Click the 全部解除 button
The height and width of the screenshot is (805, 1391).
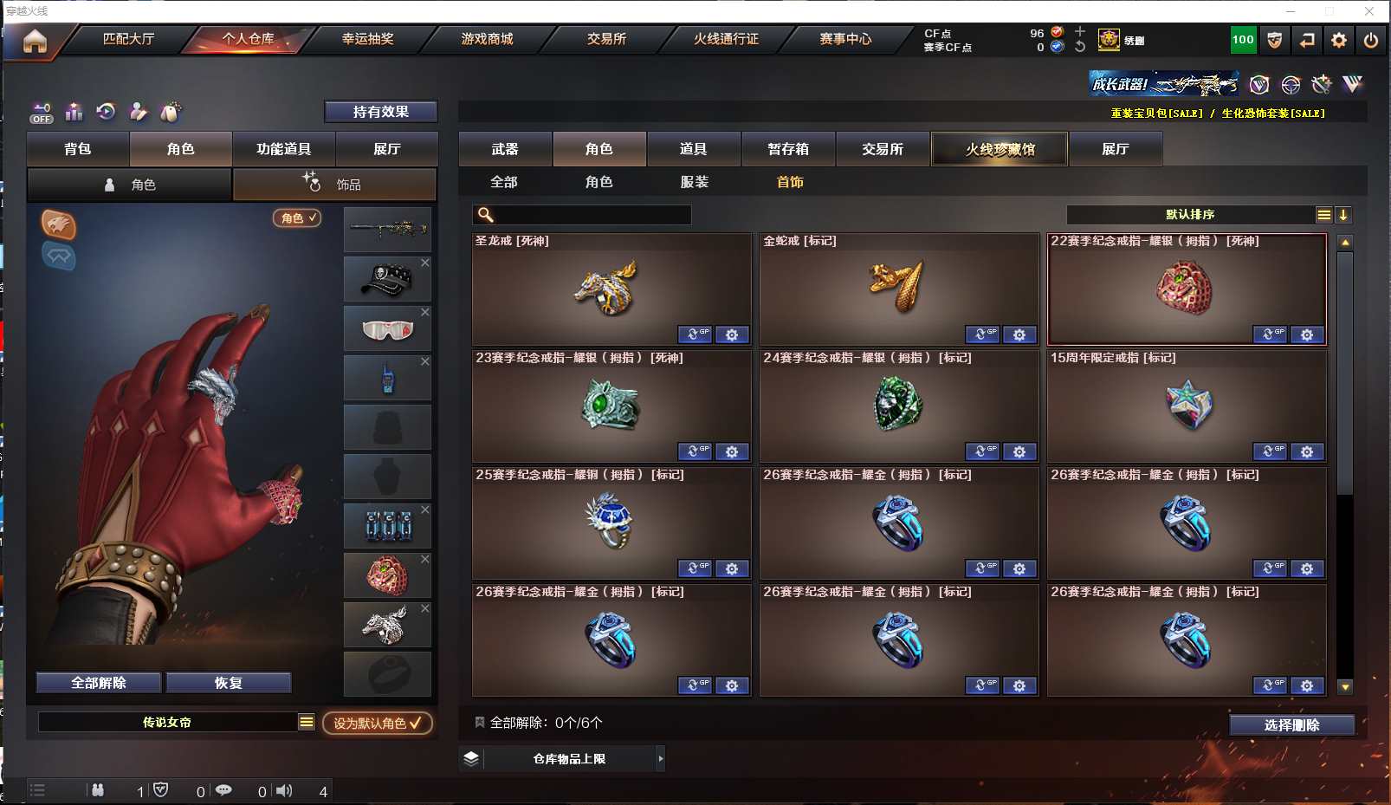[99, 683]
